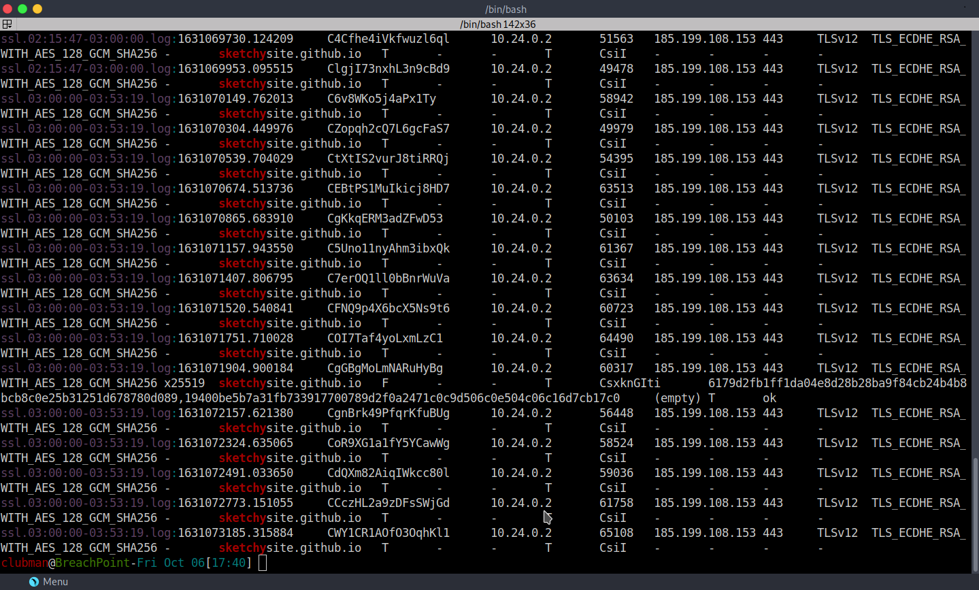Click source port 58942
This screenshot has width=979, height=590.
tap(616, 99)
